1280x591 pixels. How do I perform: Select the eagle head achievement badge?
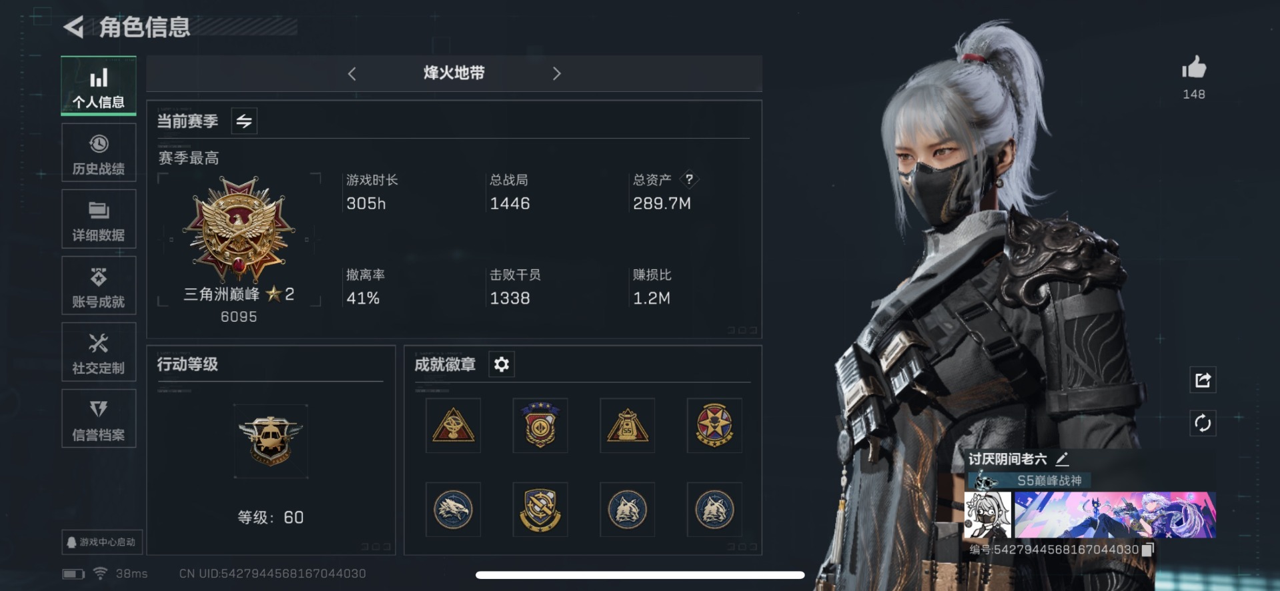pos(454,510)
